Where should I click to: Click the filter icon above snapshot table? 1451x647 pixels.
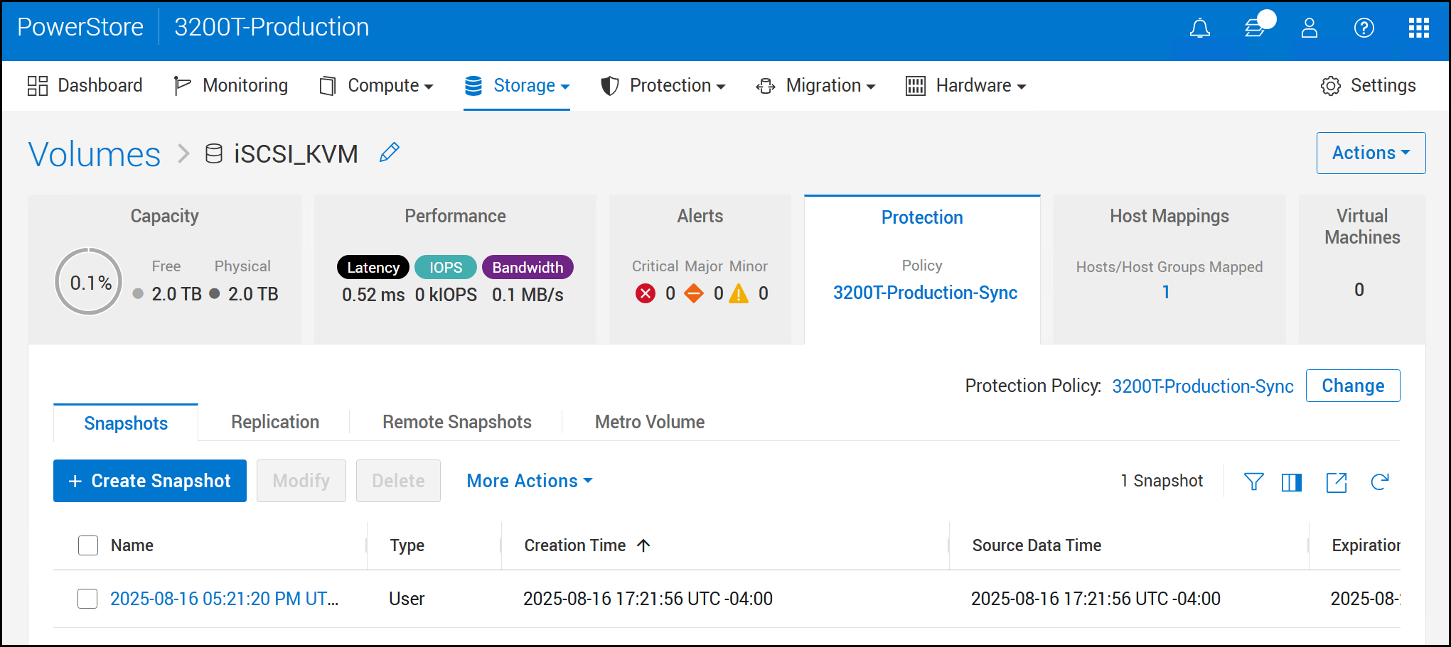(x=1254, y=482)
